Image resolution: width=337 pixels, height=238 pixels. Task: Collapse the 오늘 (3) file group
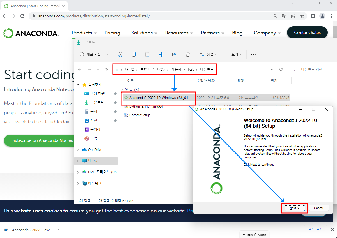[122, 90]
